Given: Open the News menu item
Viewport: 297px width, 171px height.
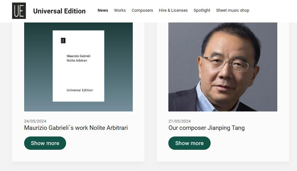Looking at the screenshot, I should coord(103,10).
